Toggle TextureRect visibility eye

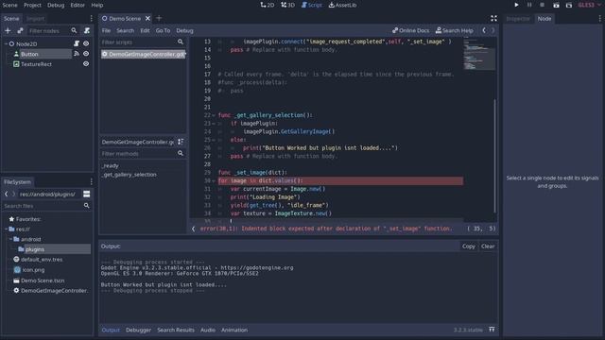(x=86, y=64)
